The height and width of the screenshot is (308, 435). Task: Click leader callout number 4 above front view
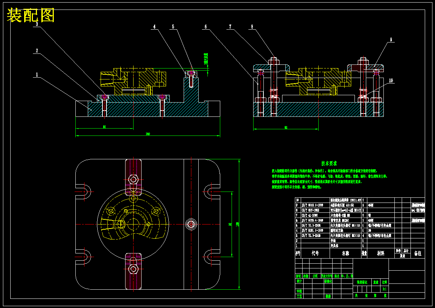pos(154,27)
